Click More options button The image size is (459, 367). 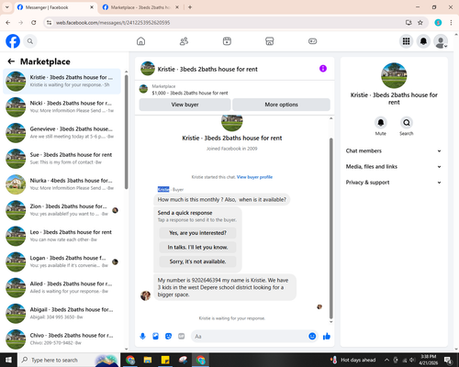pos(281,105)
